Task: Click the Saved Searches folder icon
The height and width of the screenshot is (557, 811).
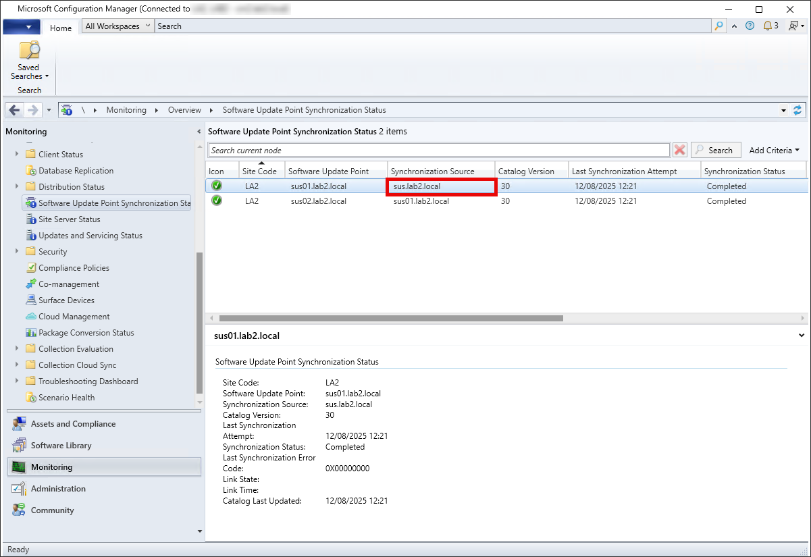Action: coord(29,51)
